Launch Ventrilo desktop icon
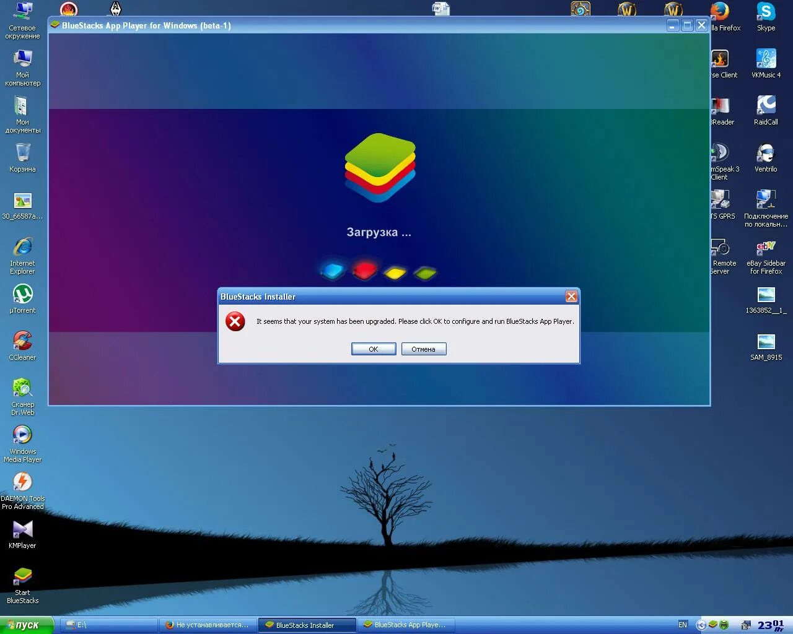 click(x=766, y=158)
